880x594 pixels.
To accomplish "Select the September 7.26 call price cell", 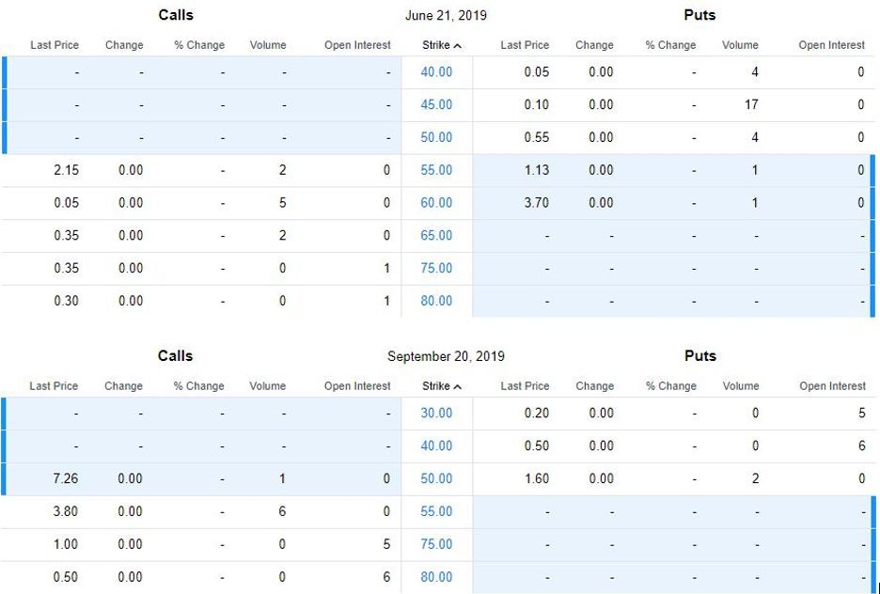I will pyautogui.click(x=66, y=478).
